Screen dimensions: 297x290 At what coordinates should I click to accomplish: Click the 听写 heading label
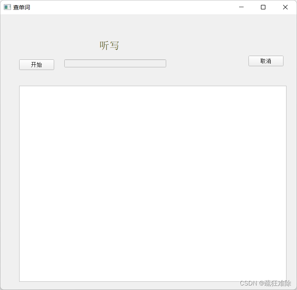(109, 46)
